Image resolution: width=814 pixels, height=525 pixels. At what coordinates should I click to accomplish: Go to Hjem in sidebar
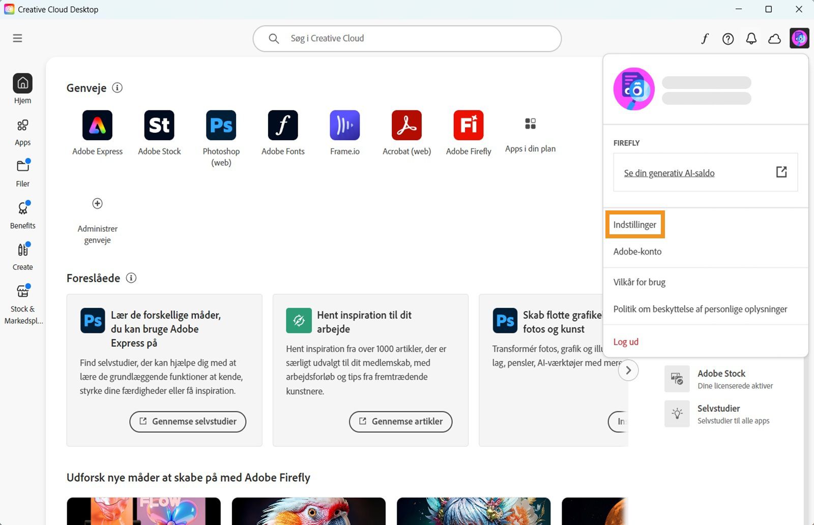click(22, 89)
